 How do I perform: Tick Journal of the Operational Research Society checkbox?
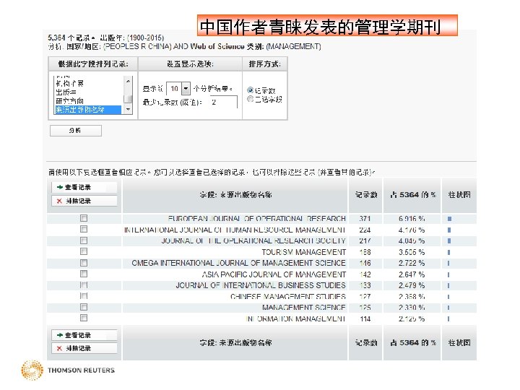tap(84, 240)
